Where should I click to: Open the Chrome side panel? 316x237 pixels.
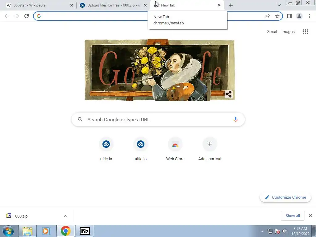[289, 16]
